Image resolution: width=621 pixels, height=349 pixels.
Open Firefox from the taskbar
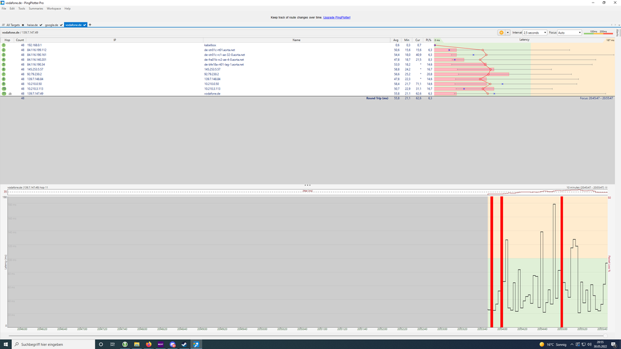point(149,344)
